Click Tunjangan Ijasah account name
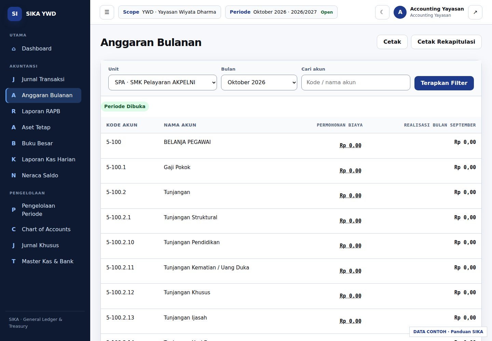 coord(185,318)
